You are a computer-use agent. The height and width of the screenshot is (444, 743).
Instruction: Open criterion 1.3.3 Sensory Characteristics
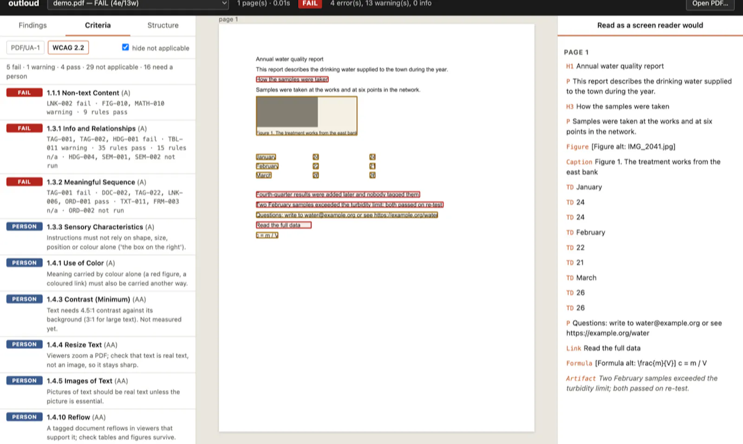[x=98, y=237]
